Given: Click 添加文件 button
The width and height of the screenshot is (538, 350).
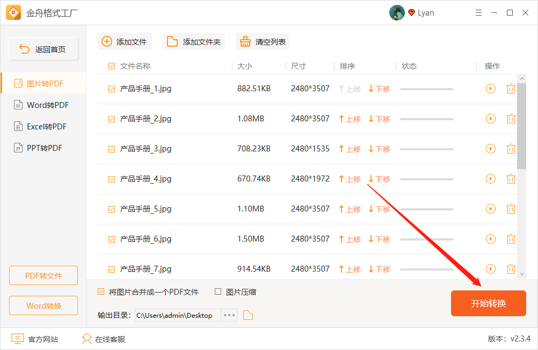Looking at the screenshot, I should tap(125, 41).
